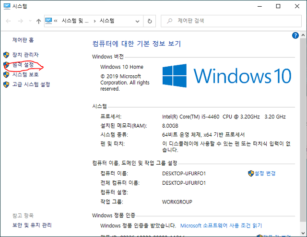Click the double chevron in the address bar
The width and height of the screenshot is (307, 237).
[x=56, y=21]
